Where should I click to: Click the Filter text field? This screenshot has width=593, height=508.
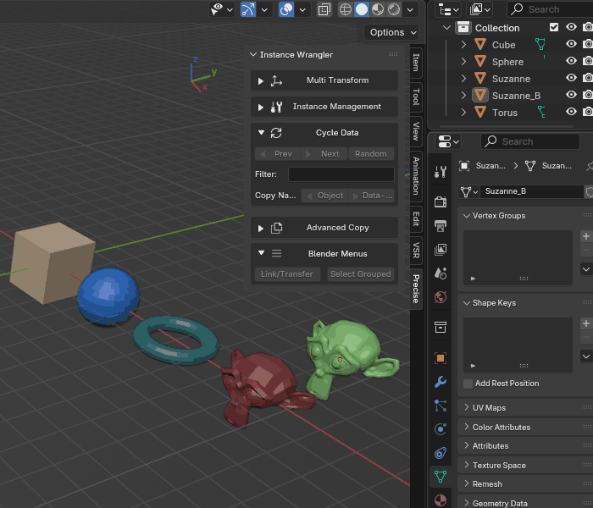click(341, 174)
